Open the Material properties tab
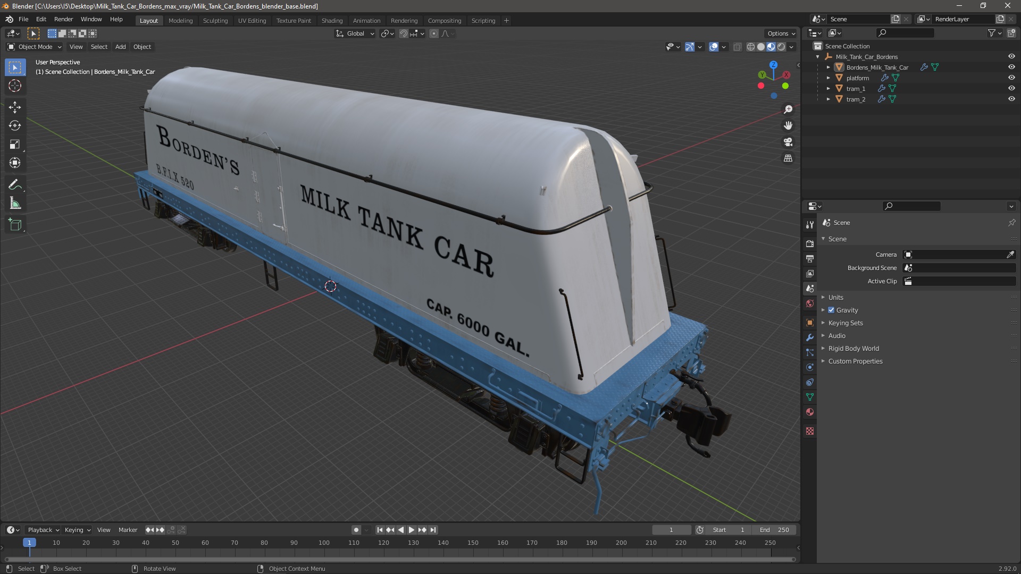 pos(810,412)
